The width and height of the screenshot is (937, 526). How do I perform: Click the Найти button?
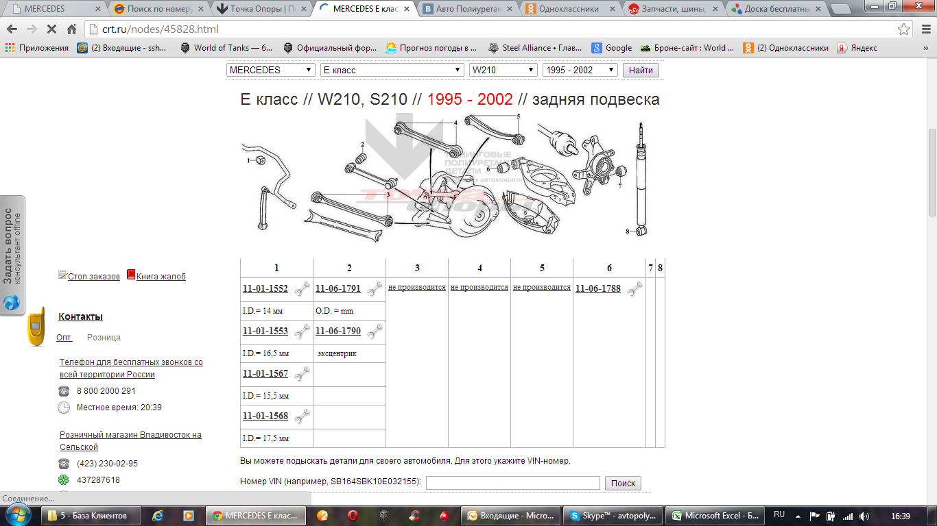pos(641,70)
